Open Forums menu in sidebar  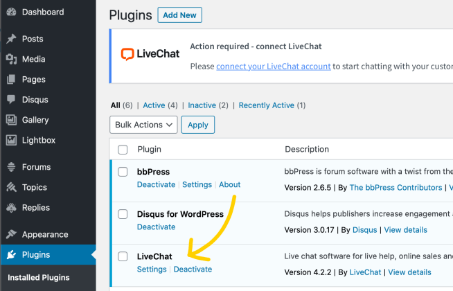click(x=35, y=167)
